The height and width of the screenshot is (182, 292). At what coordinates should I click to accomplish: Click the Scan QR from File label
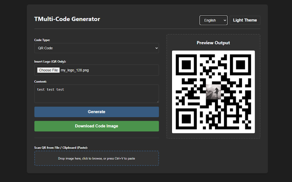click(61, 148)
